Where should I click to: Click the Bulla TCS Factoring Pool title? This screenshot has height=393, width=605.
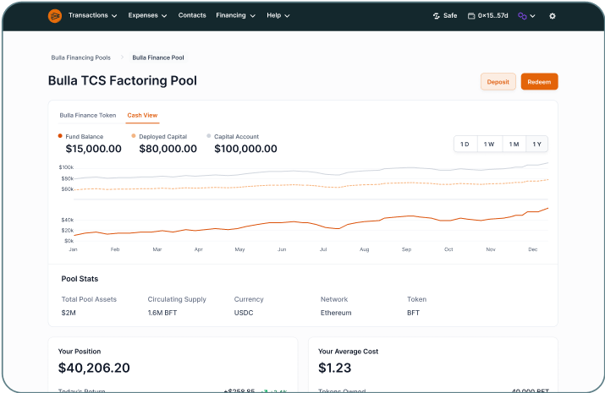pos(123,80)
